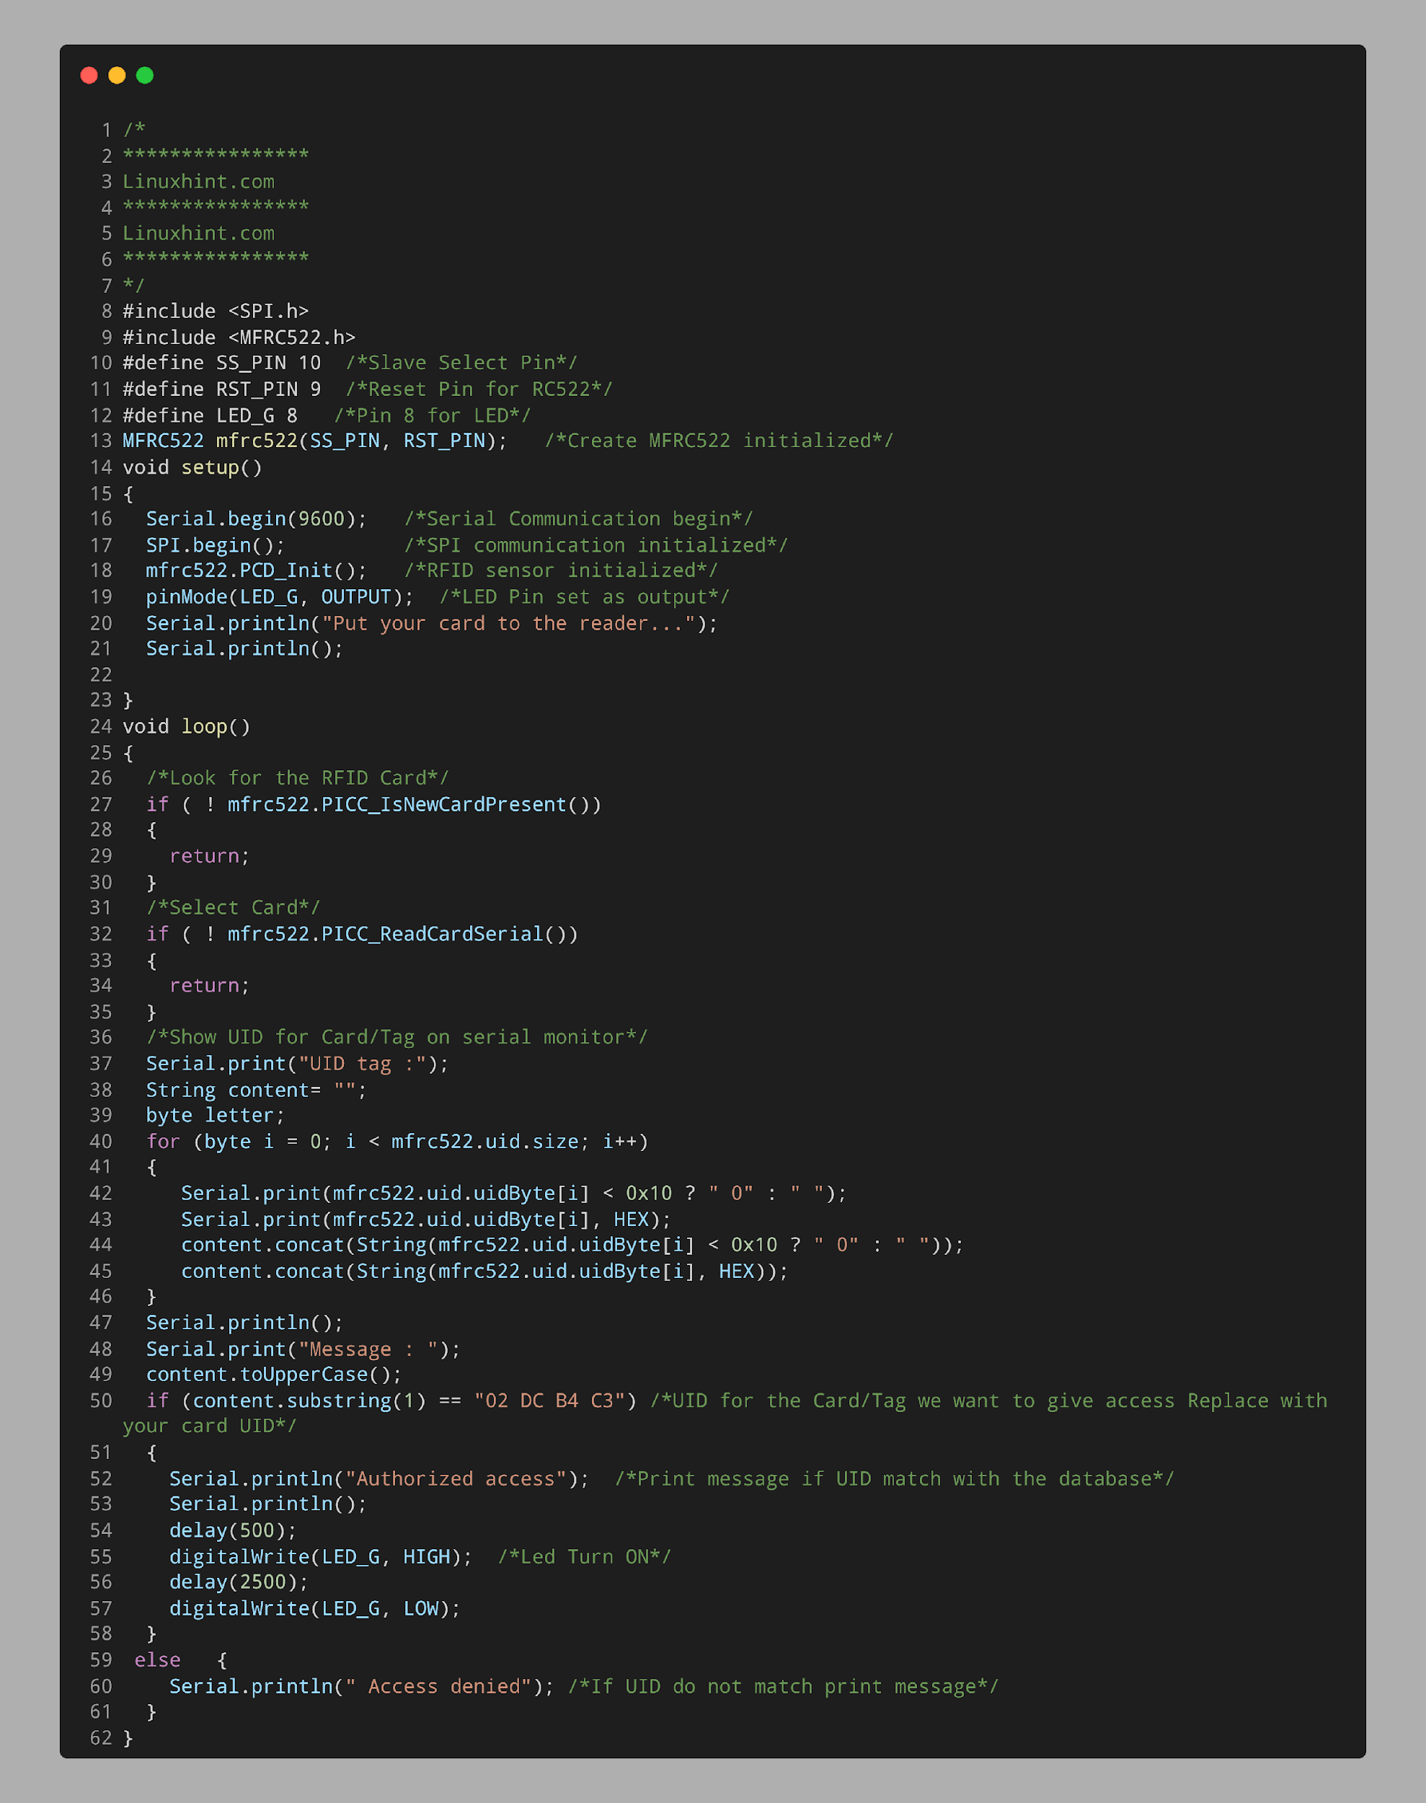This screenshot has width=1426, height=1803.
Task: Click the 'Pin 8 for LED' comment
Action: click(433, 415)
